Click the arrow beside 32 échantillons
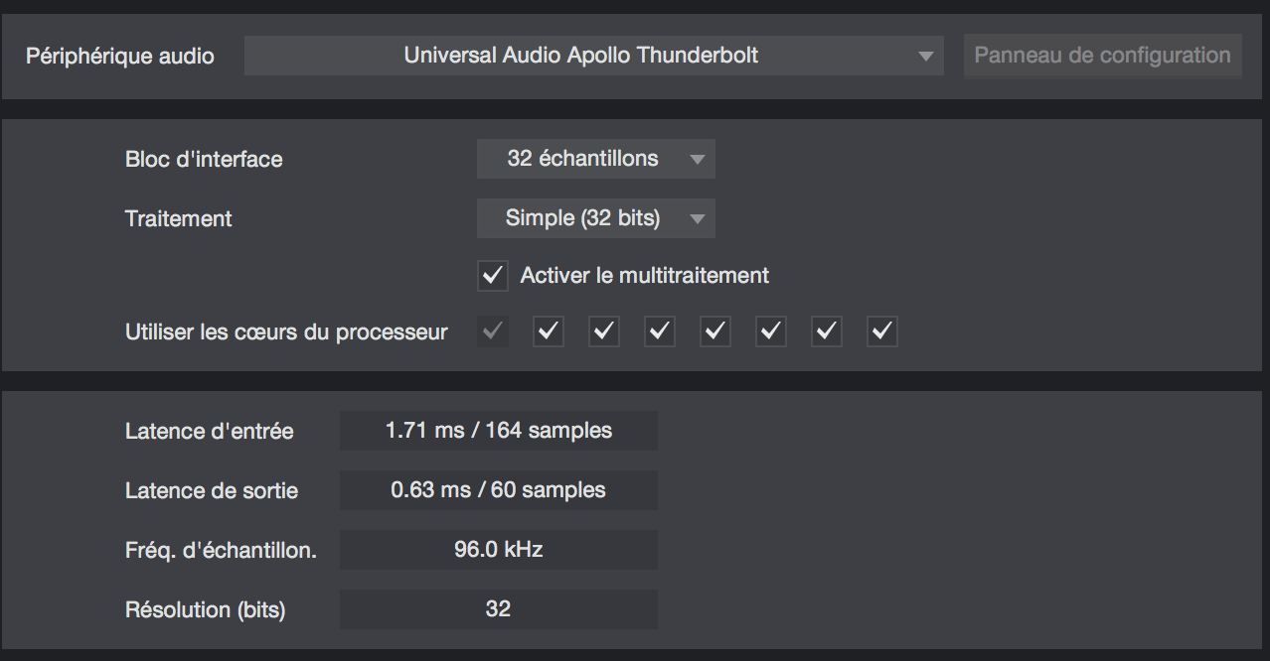The height and width of the screenshot is (661, 1270). (697, 160)
